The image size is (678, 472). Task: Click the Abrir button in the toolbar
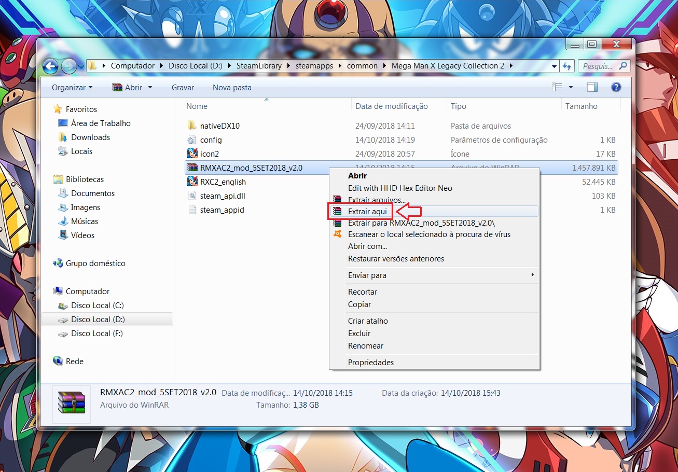pyautogui.click(x=127, y=88)
